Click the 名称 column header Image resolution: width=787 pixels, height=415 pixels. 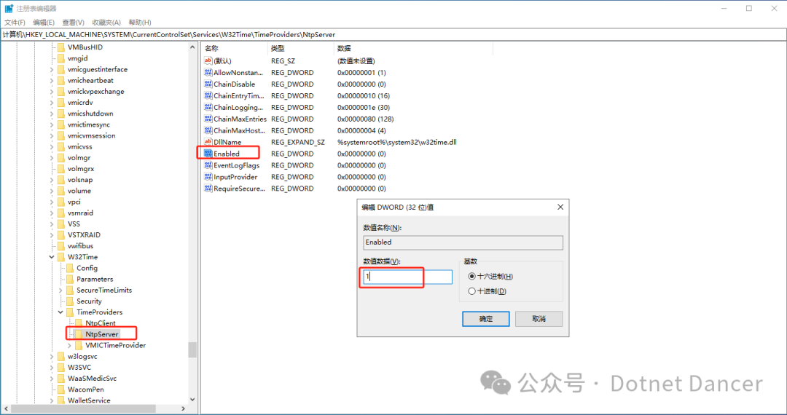[x=235, y=48]
